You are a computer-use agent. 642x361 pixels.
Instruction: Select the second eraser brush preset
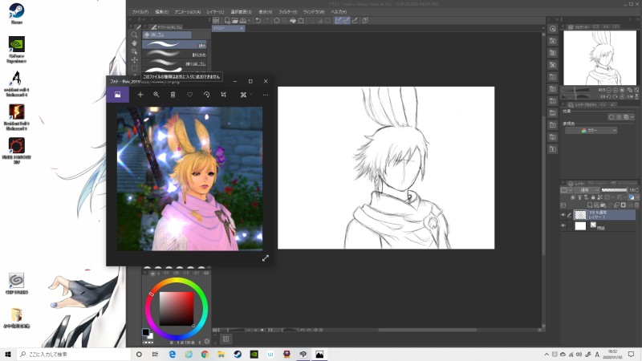[x=174, y=55]
